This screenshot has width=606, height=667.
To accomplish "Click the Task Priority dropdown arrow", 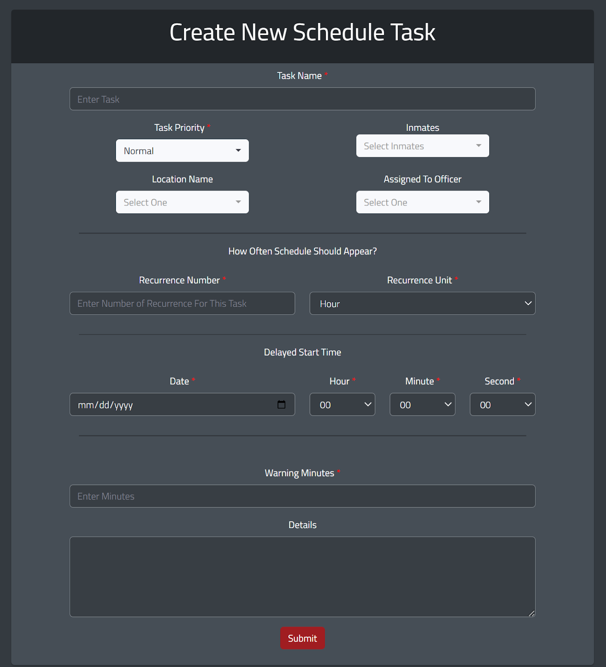I will (x=238, y=150).
